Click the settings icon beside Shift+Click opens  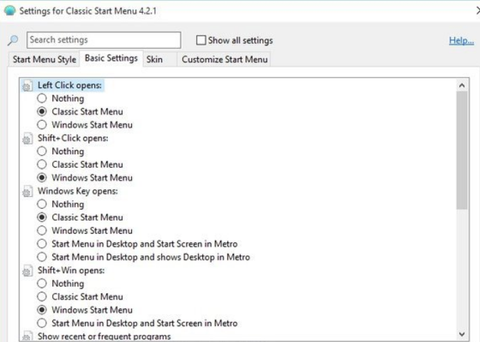(x=27, y=138)
